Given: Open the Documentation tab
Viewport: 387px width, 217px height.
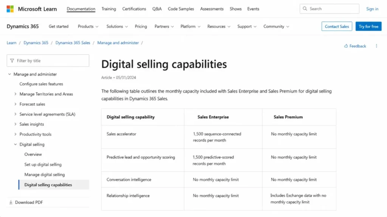Looking at the screenshot, I should 81,9.
